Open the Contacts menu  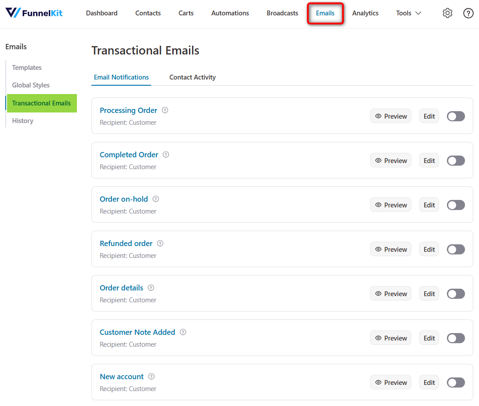148,13
